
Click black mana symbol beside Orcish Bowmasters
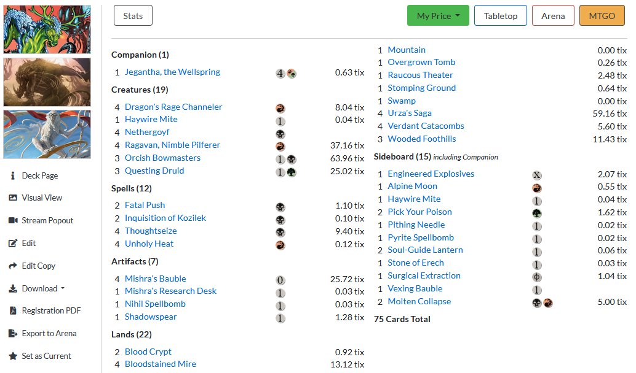point(291,160)
